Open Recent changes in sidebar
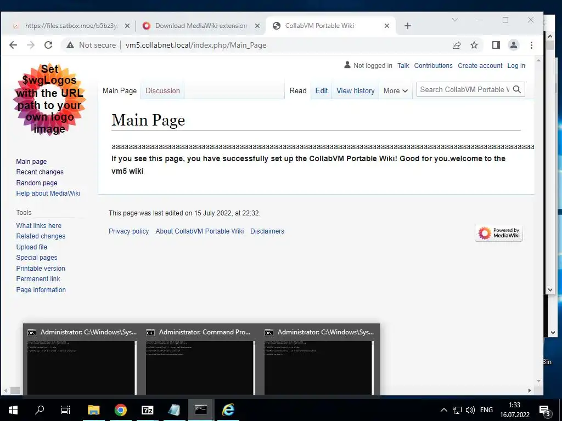Viewport: 562px width, 421px height. click(x=40, y=172)
